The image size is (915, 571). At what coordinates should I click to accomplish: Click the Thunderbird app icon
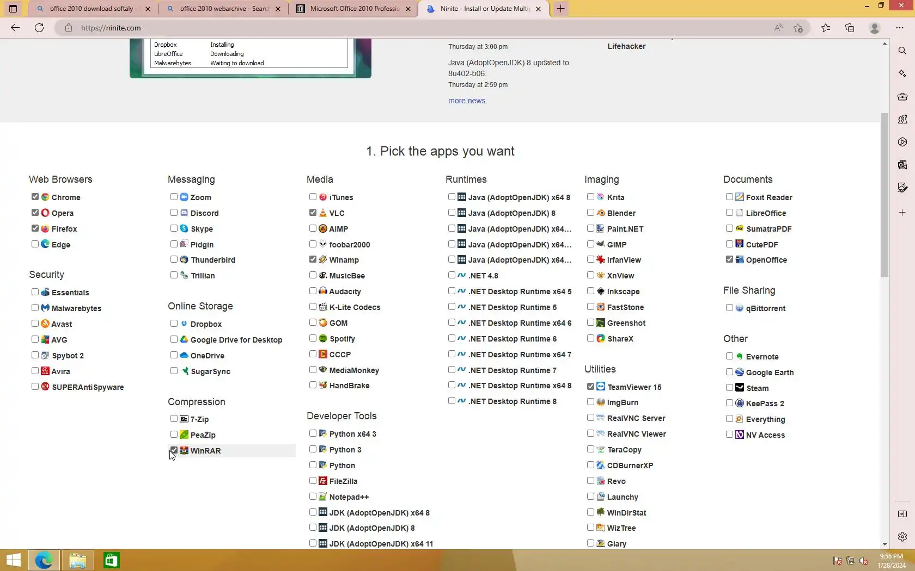coord(184,259)
